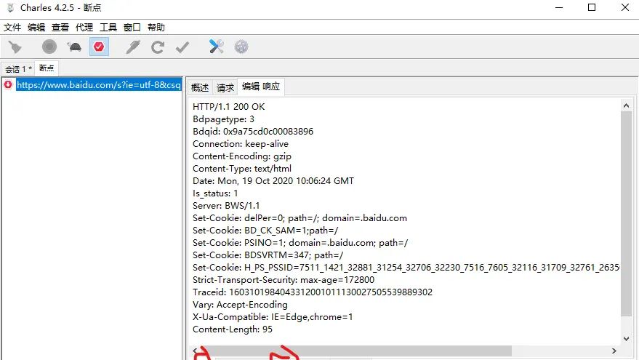Click the vertical scrollbar thumb in response pane

point(627,213)
